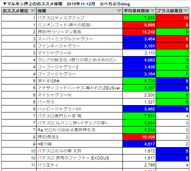
Task: Click blue 3,161 value cell
Action: click(139, 46)
